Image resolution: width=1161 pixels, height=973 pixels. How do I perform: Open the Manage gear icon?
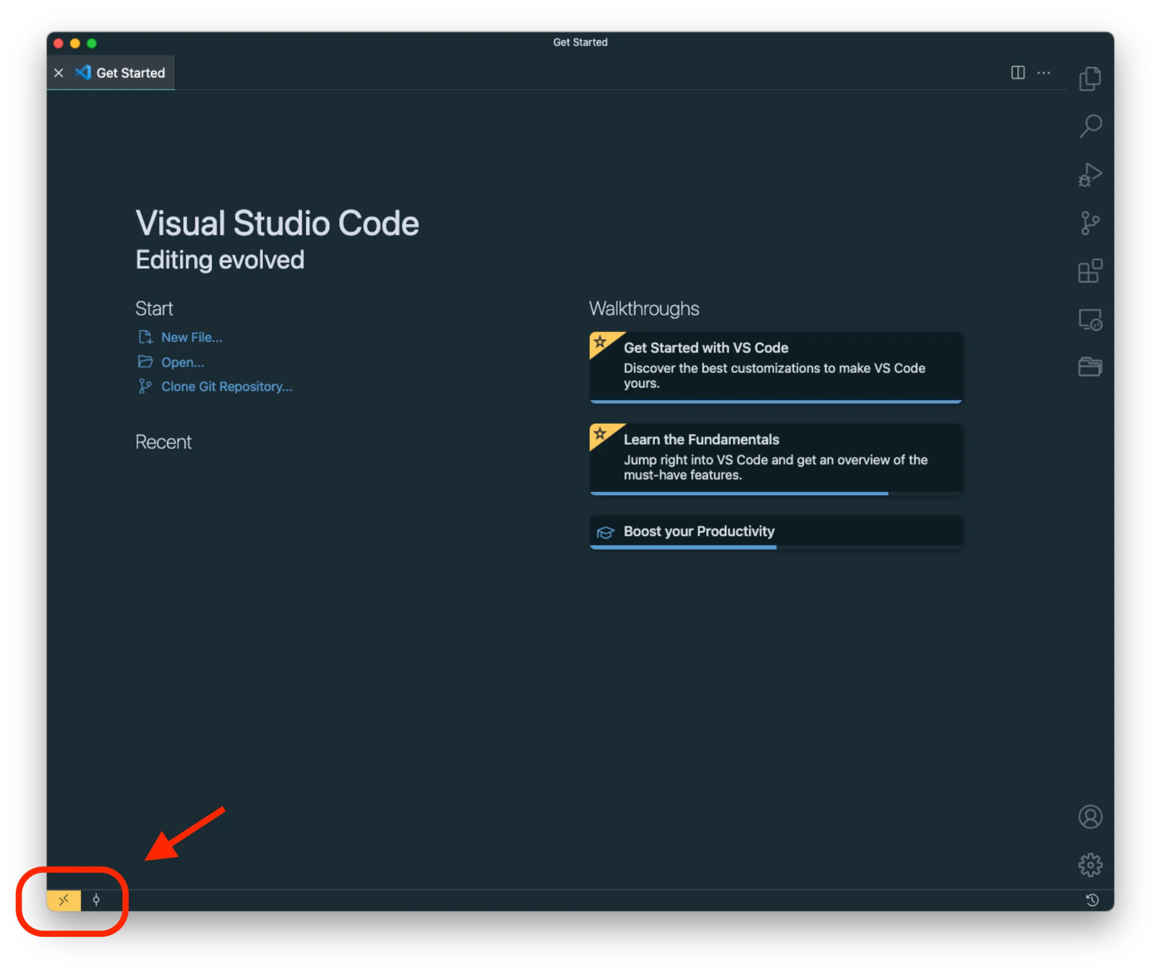point(1090,865)
